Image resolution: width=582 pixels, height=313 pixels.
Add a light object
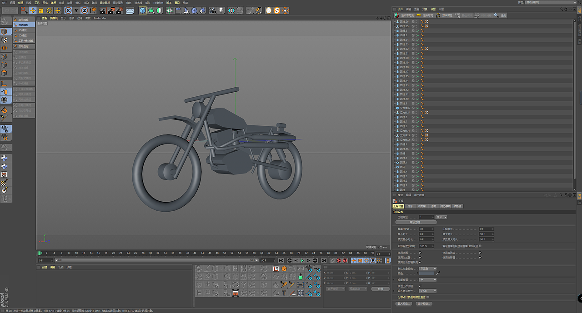coord(221,10)
